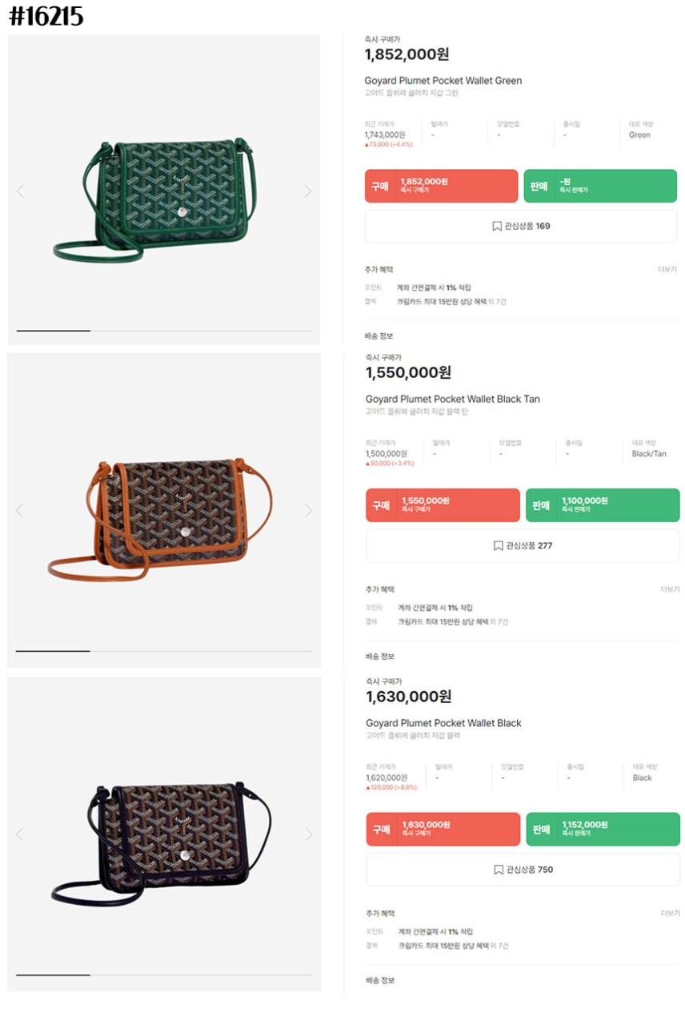Buy the Black wallet for 1,630,000원

pos(443,830)
